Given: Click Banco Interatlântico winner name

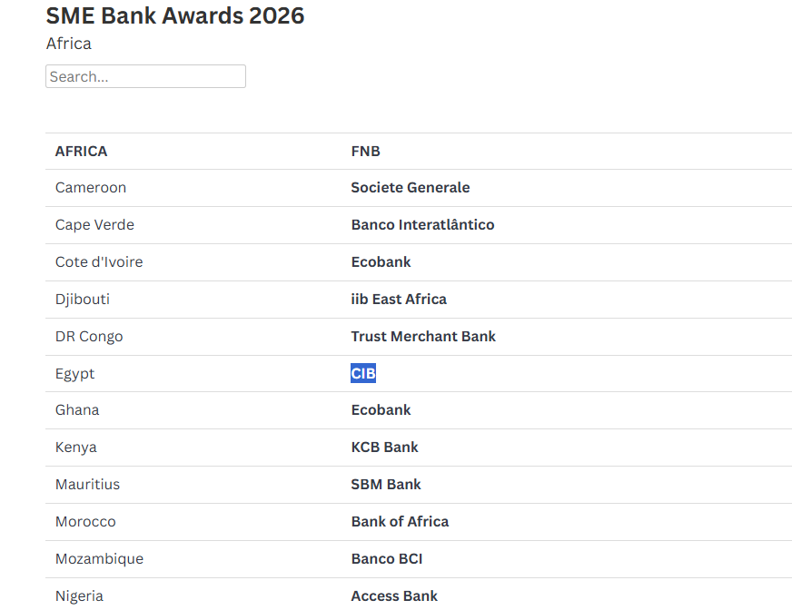Looking at the screenshot, I should (422, 225).
